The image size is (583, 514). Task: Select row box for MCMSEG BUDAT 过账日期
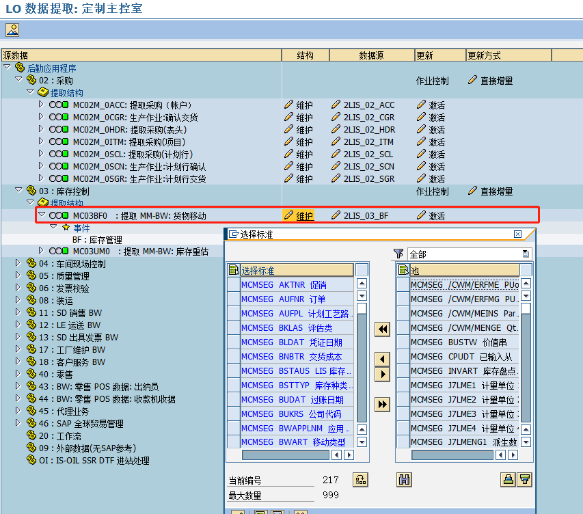tap(234, 399)
